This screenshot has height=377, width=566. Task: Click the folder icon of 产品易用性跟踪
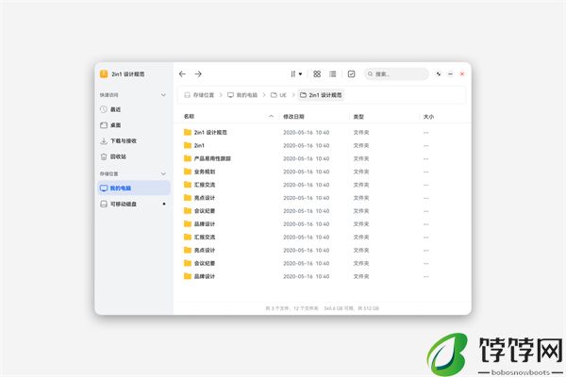pos(188,158)
